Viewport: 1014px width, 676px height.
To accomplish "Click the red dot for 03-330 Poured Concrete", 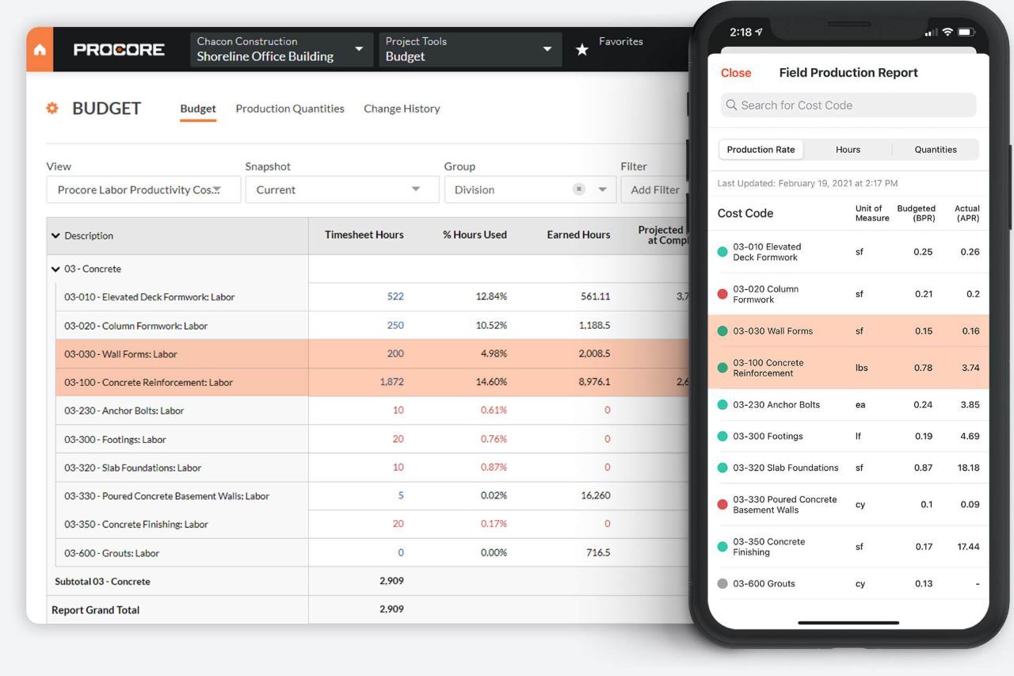I will (722, 505).
